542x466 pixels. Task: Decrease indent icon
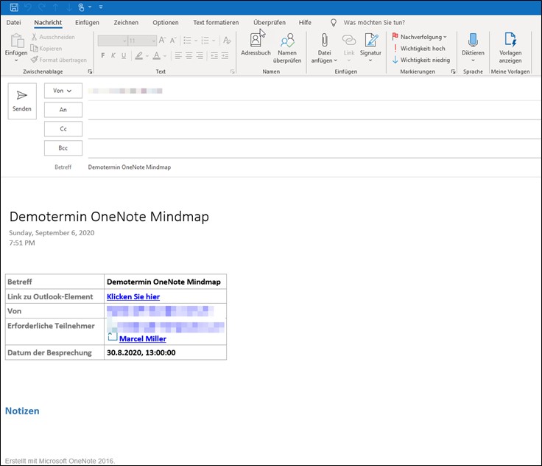click(x=214, y=55)
